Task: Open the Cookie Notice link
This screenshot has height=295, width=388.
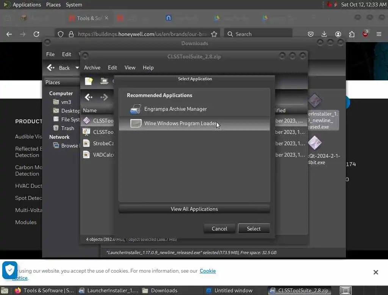Action: (208, 271)
